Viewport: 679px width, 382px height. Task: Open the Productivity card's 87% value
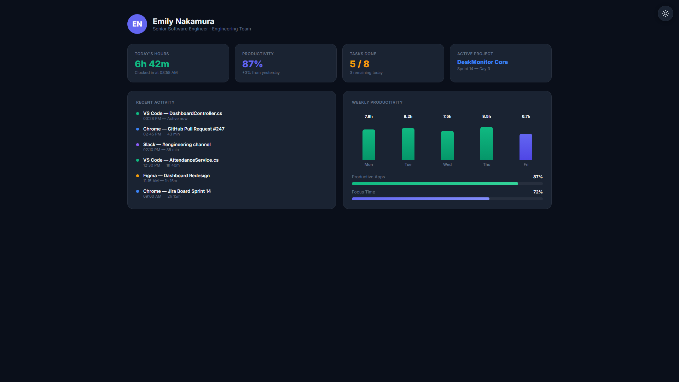(253, 64)
